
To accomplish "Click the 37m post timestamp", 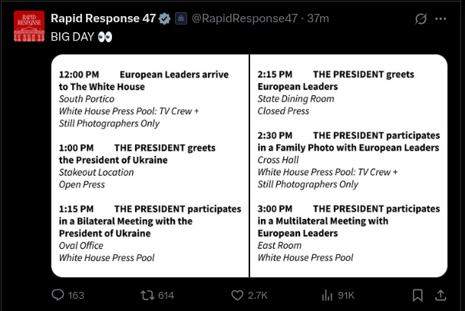I will (x=318, y=18).
